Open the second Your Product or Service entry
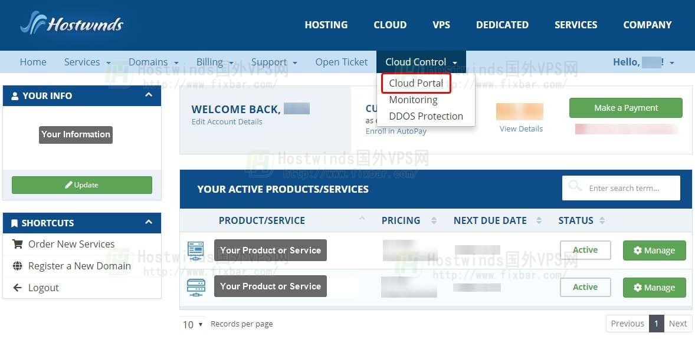Viewport: 695px width, 343px height. pos(270,286)
